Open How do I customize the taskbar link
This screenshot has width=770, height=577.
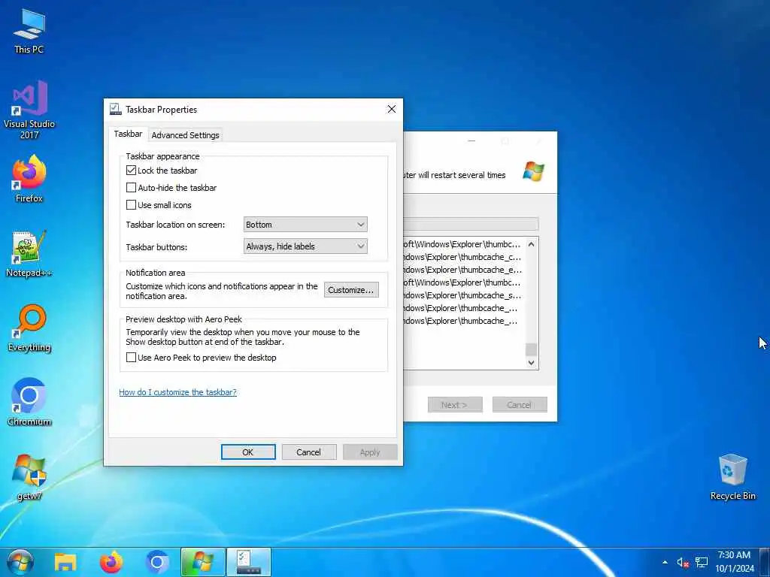pyautogui.click(x=177, y=392)
